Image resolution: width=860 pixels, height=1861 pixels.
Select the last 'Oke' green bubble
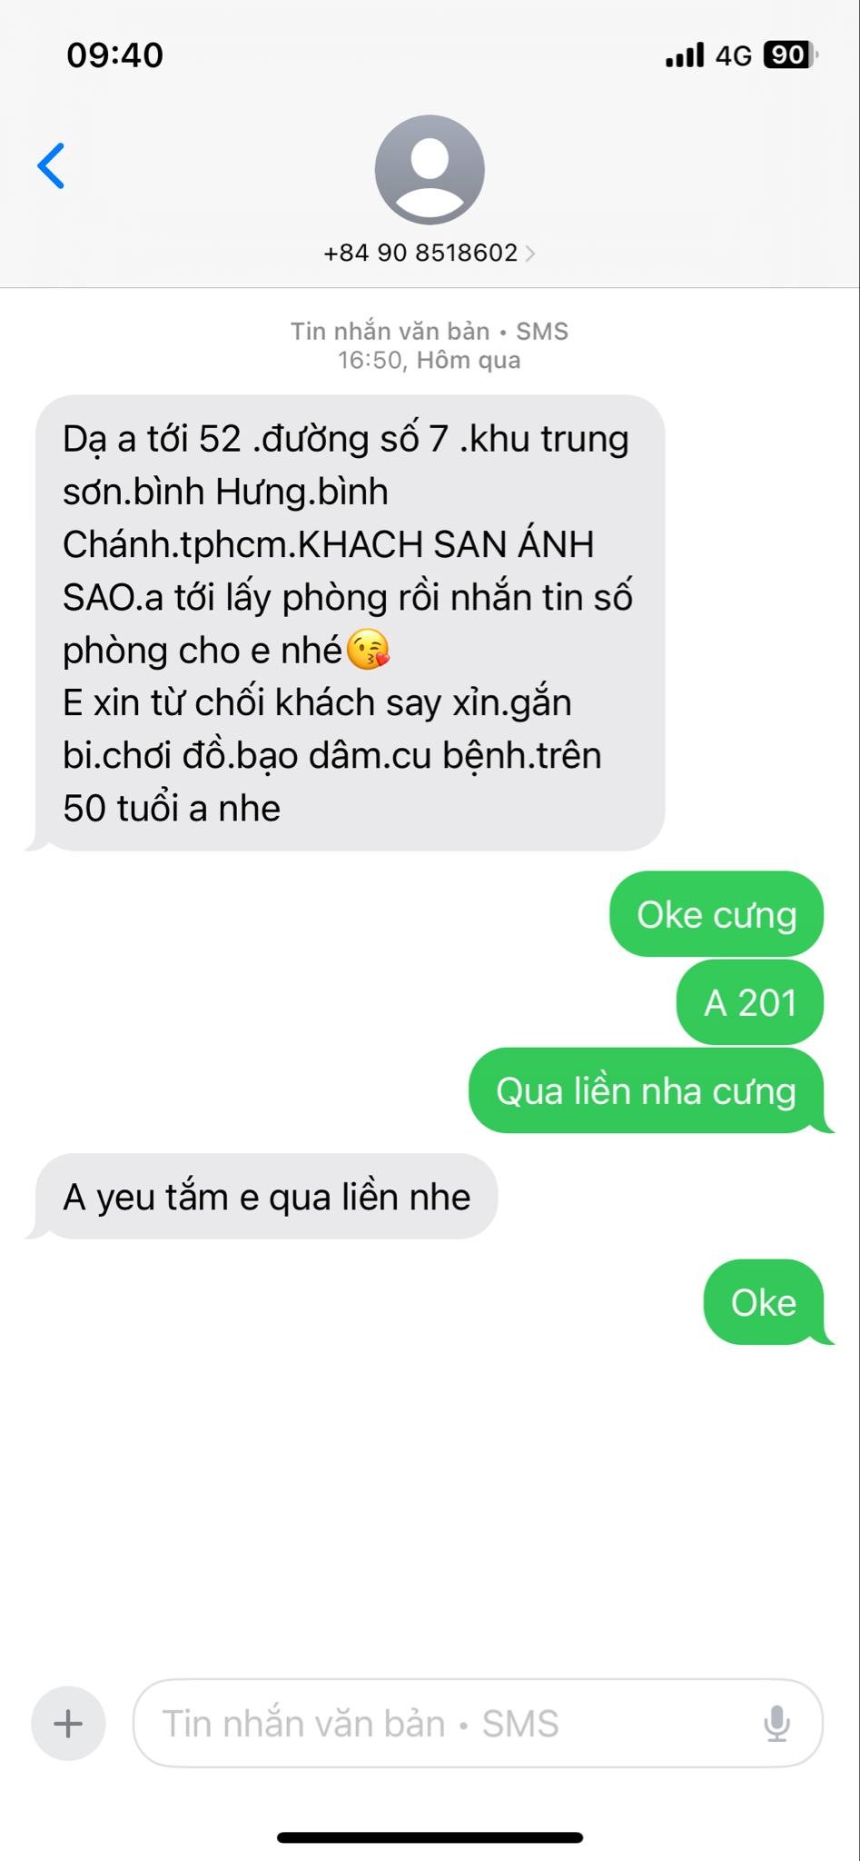pyautogui.click(x=764, y=1302)
